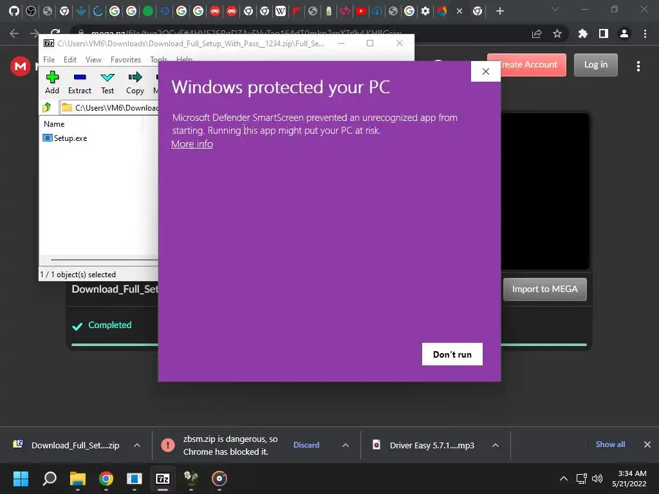Screen dimensions: 659x494
Task: Show hidden system tray icons
Action: click(x=564, y=479)
